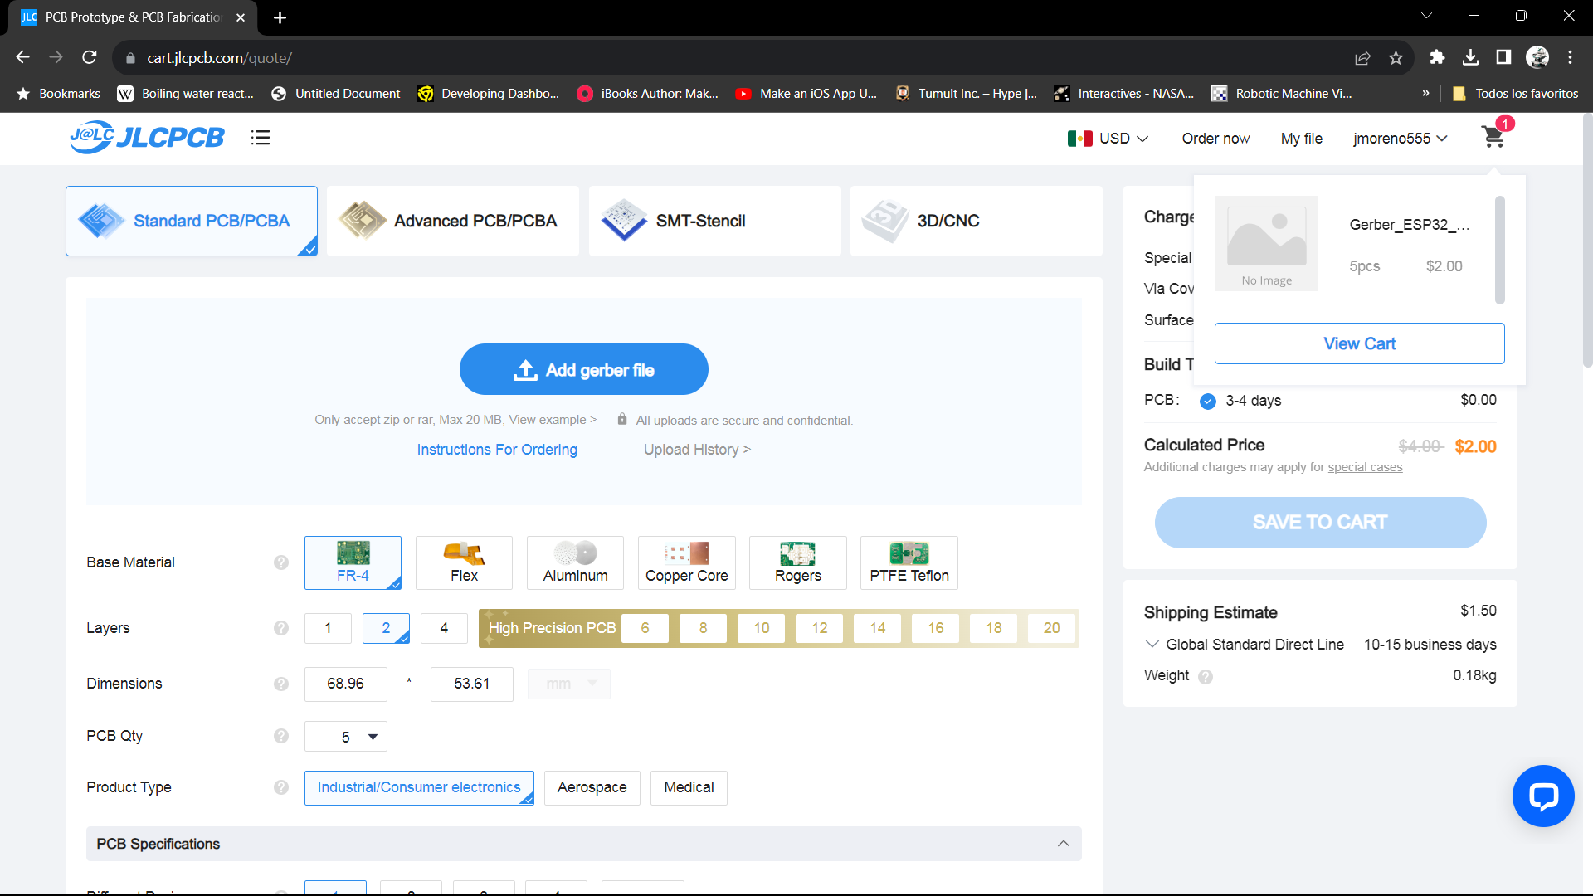This screenshot has width=1593, height=896.
Task: Open browser extensions puzzle icon
Action: point(1437,57)
